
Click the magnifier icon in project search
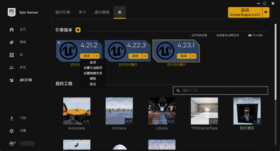tap(178, 91)
